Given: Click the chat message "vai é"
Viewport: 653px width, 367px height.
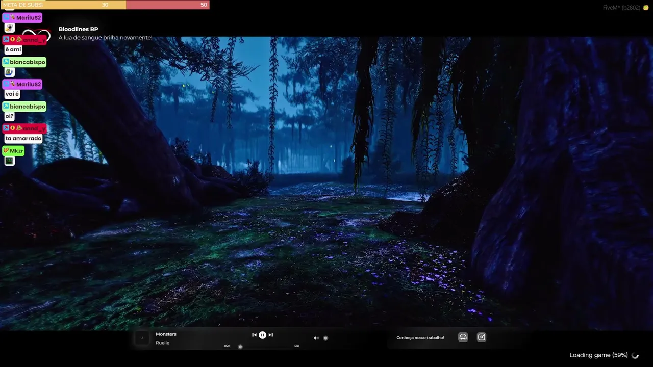Looking at the screenshot, I should tap(12, 94).
